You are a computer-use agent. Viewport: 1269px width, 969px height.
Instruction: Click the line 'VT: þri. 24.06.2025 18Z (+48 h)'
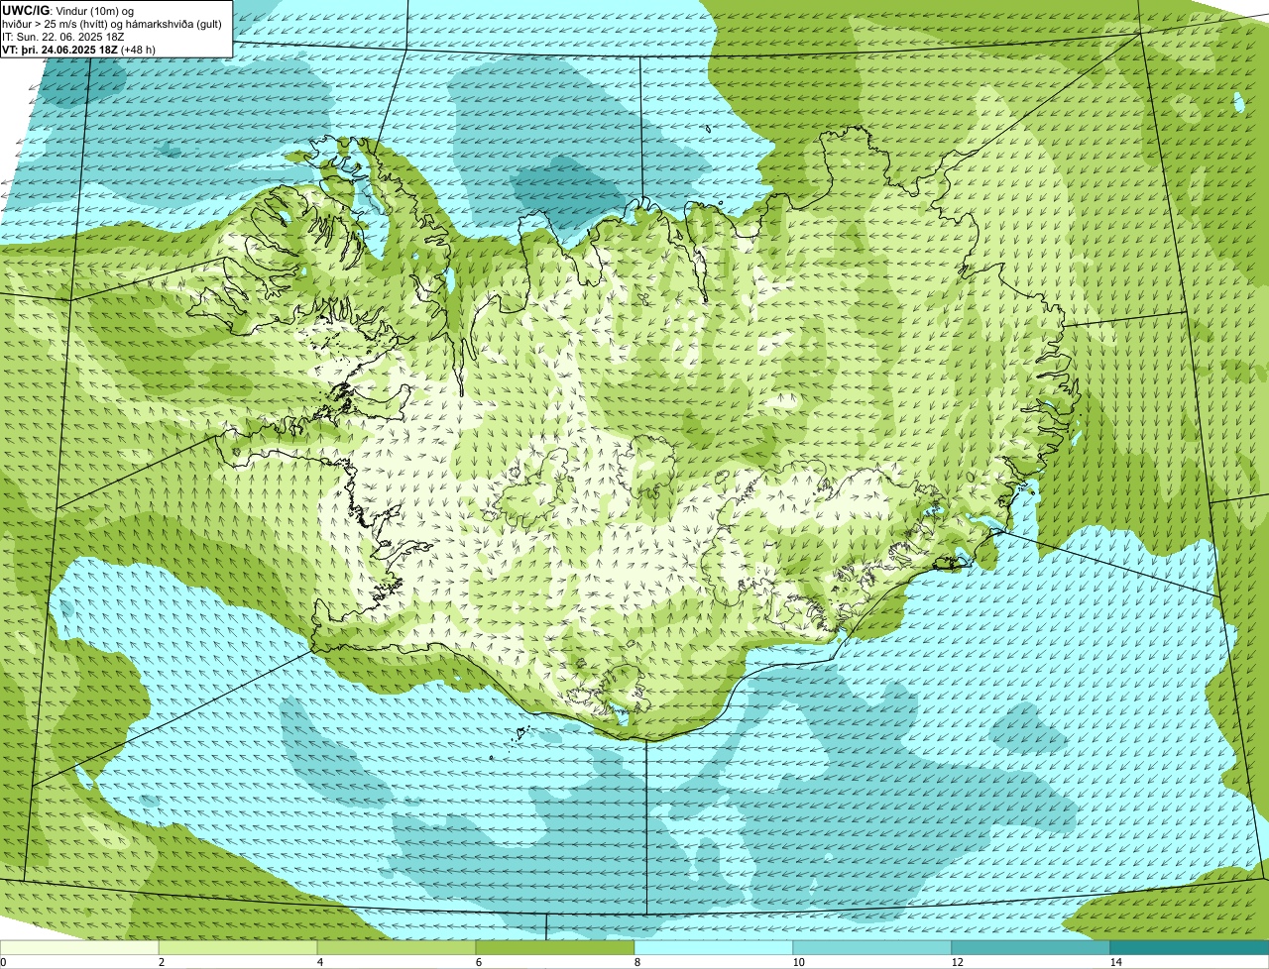point(79,49)
